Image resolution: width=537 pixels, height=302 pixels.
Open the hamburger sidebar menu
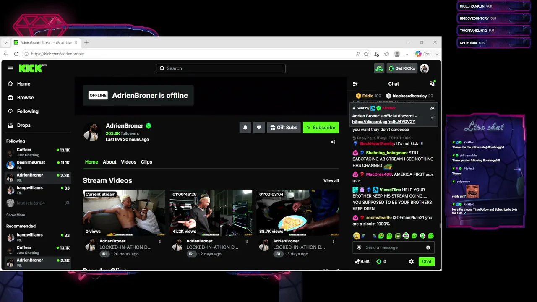tap(10, 68)
